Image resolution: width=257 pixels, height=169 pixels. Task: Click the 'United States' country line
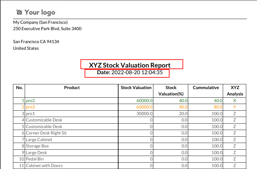coord(26,49)
